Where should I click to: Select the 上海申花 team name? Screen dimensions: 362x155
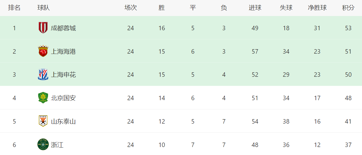coord(63,75)
